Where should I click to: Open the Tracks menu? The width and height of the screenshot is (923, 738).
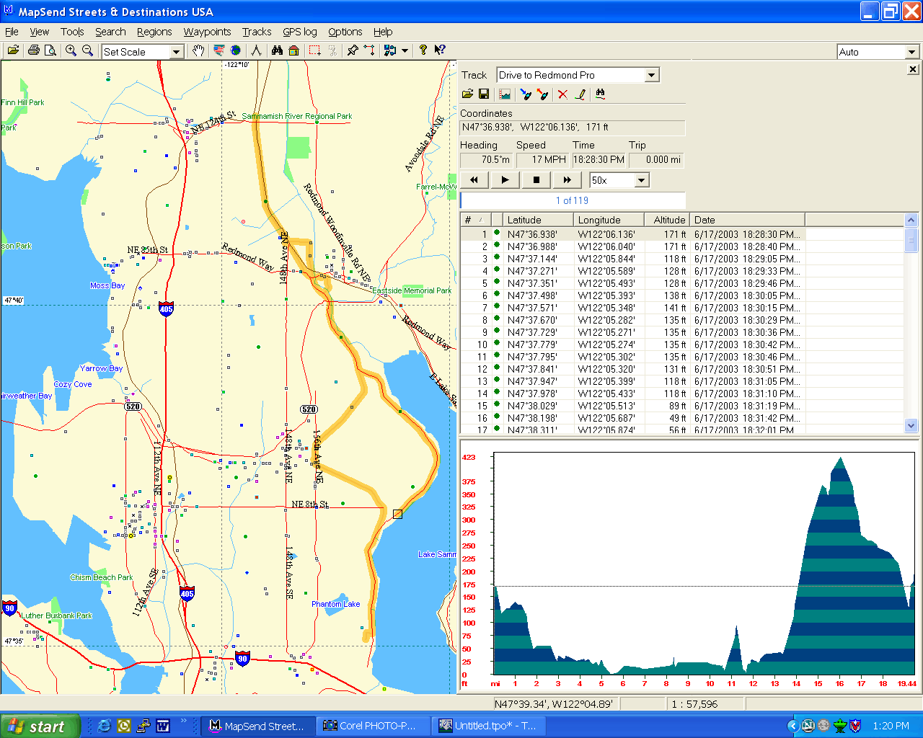click(257, 32)
